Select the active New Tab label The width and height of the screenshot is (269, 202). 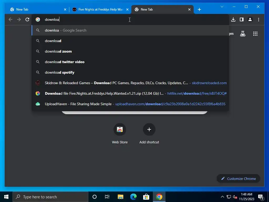coord(147,9)
